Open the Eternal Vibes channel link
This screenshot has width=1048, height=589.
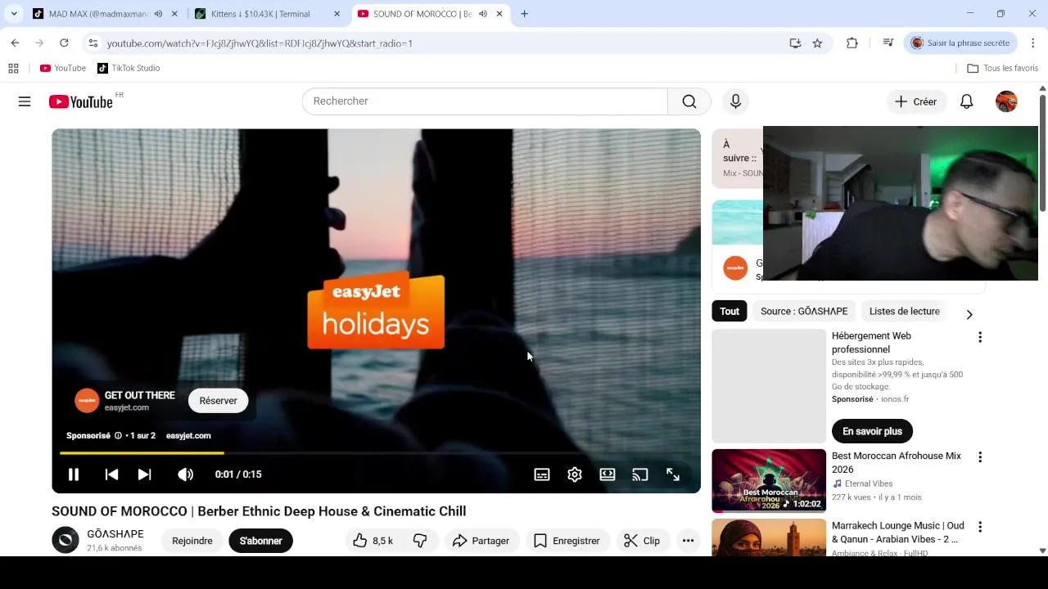pyautogui.click(x=869, y=483)
